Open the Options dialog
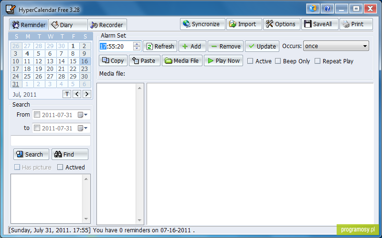Screen dimensions: 382x238 (281, 24)
